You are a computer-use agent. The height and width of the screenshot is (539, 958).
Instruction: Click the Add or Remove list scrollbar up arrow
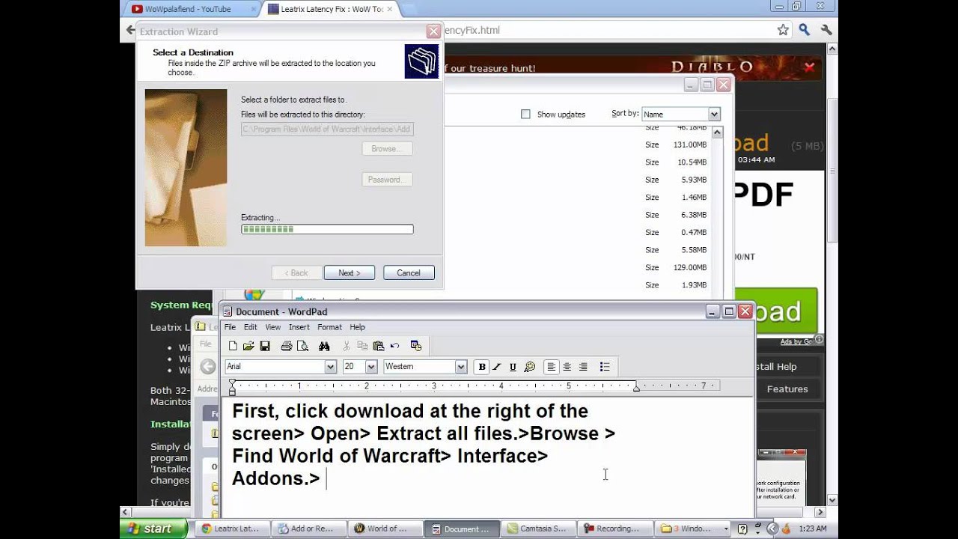[717, 133]
